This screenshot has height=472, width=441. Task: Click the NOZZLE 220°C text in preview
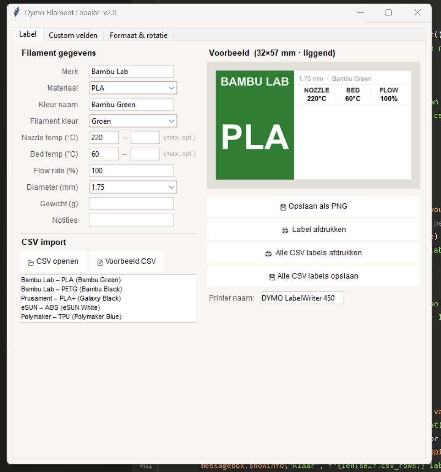(x=317, y=95)
